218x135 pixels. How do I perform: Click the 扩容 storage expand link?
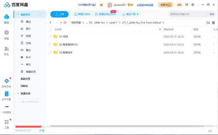(42, 130)
